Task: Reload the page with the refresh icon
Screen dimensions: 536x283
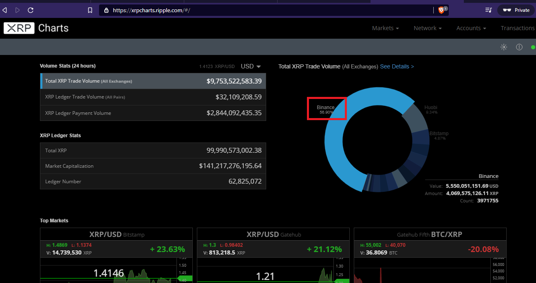Action: click(31, 10)
